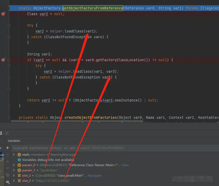Select the Variables tab
Viewport: 219px width, 186px height.
(14, 141)
